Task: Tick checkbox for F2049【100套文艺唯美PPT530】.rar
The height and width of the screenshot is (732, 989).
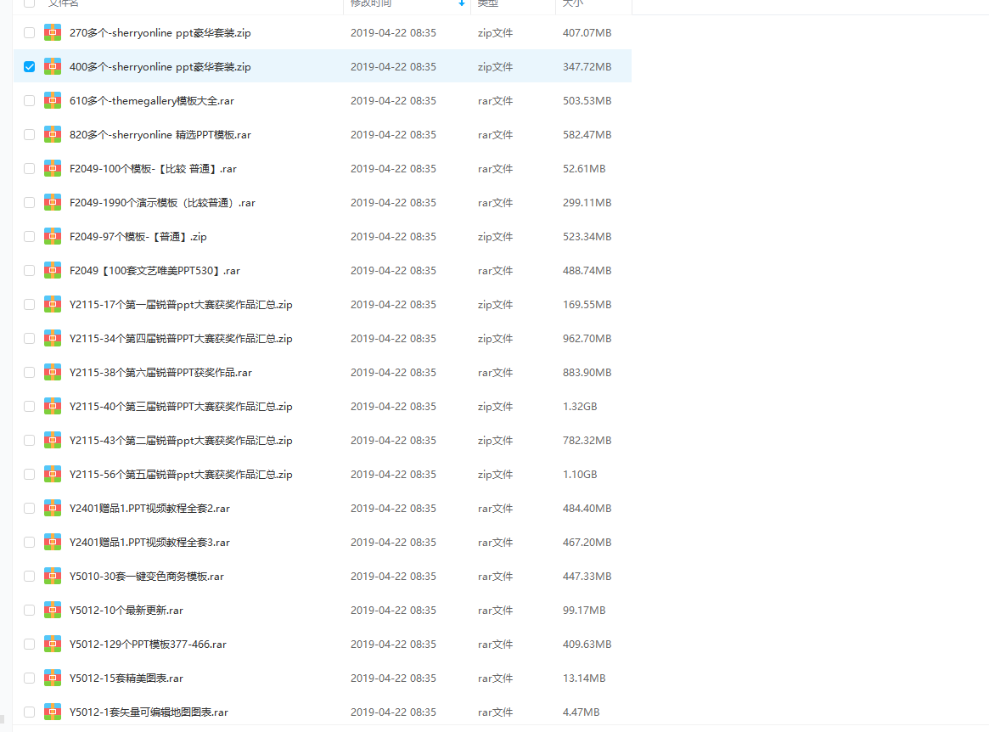Action: [x=29, y=270]
